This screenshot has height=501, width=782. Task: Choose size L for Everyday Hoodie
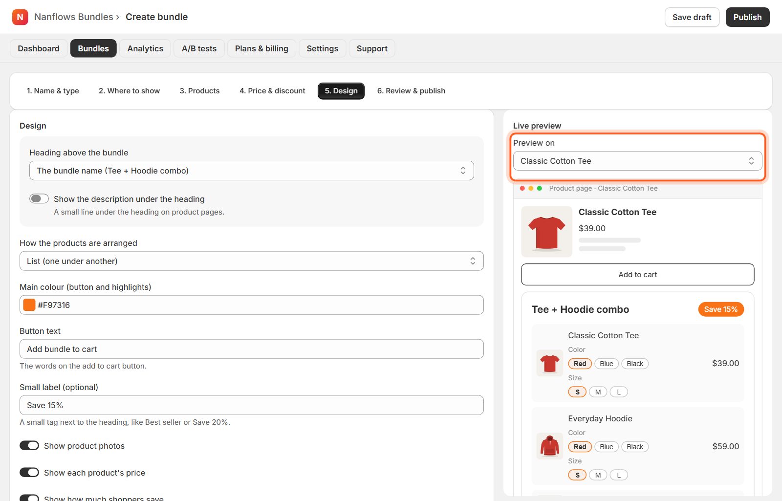(619, 475)
